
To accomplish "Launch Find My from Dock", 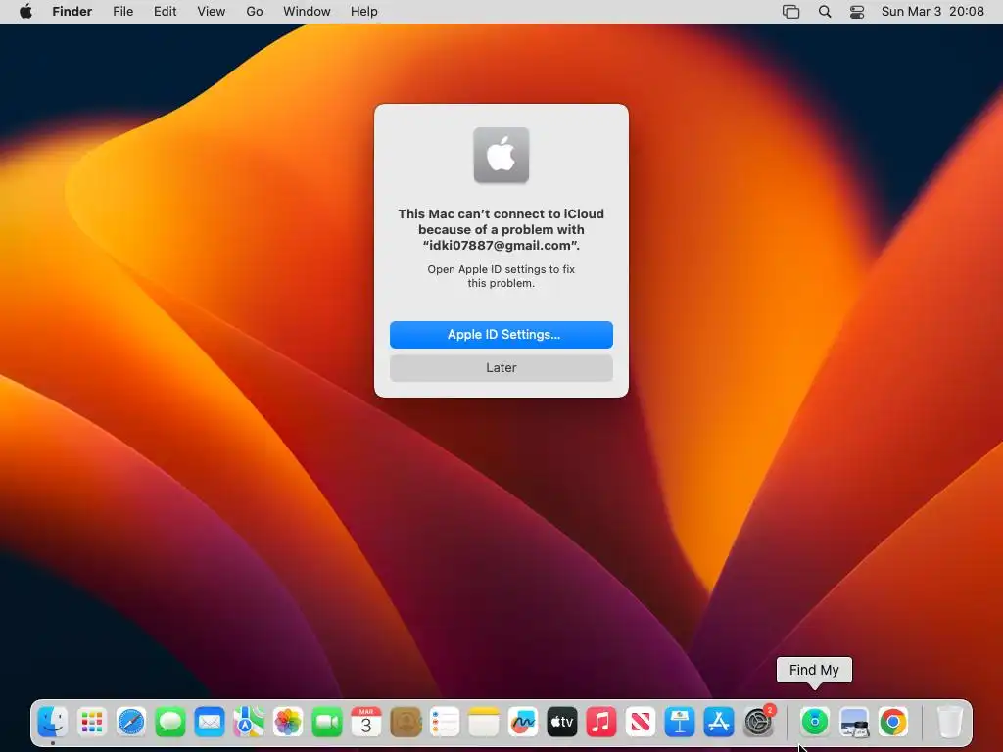I will (x=814, y=722).
